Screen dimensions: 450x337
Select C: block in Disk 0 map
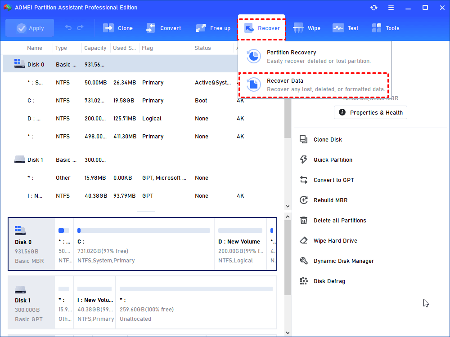pyautogui.click(x=144, y=244)
